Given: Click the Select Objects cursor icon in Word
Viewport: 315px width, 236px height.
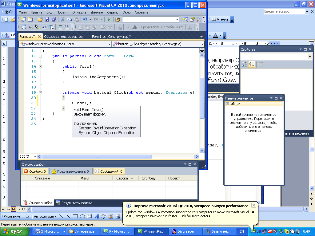Looking at the screenshot, I should coord(27,216).
